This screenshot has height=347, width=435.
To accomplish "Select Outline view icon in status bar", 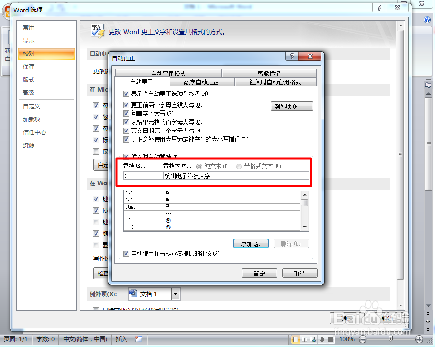I will click(x=321, y=339).
